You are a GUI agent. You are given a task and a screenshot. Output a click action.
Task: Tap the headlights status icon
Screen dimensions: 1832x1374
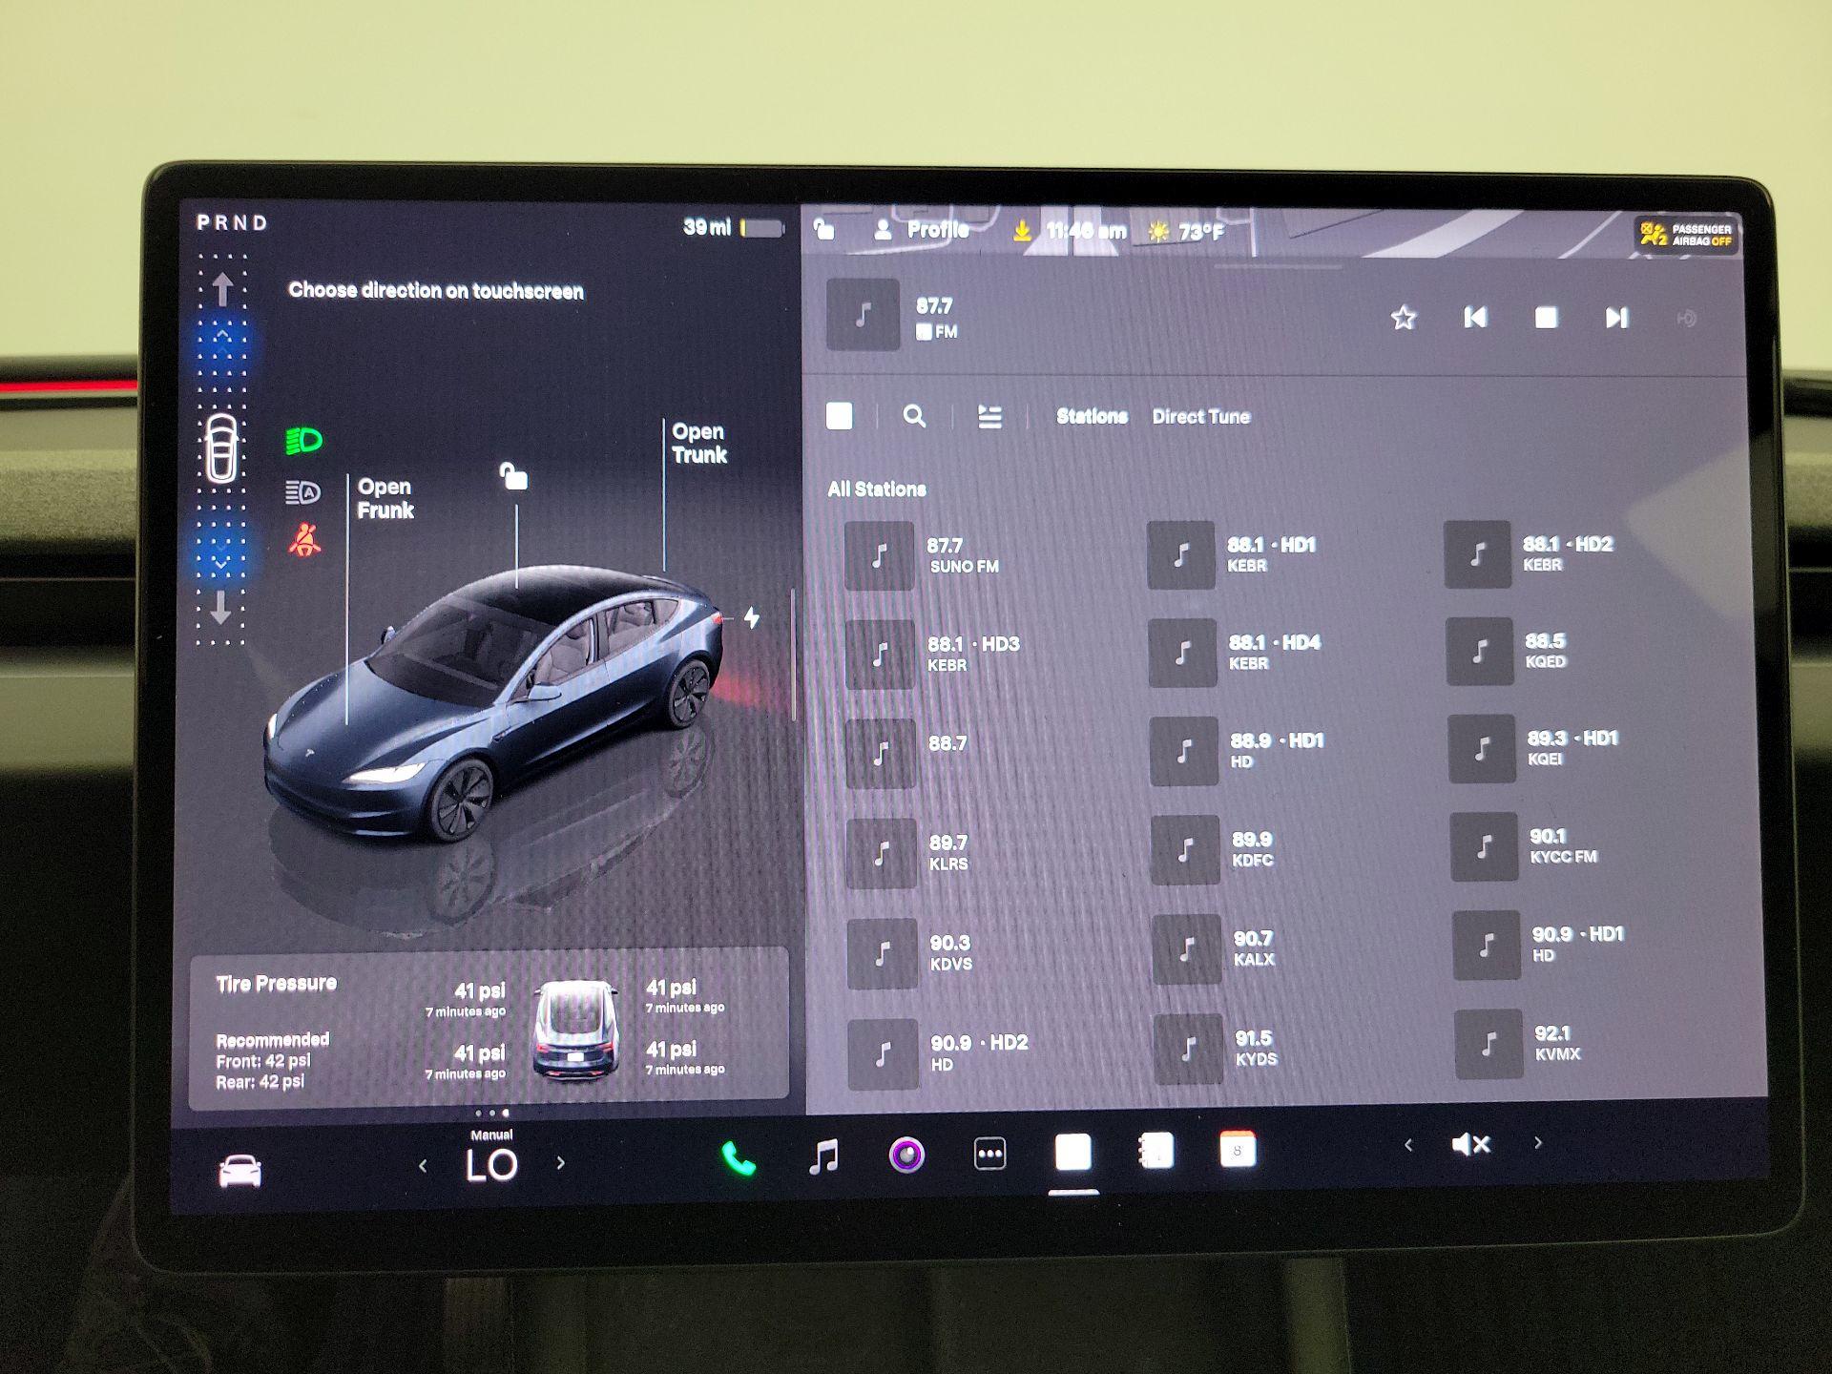tap(304, 441)
